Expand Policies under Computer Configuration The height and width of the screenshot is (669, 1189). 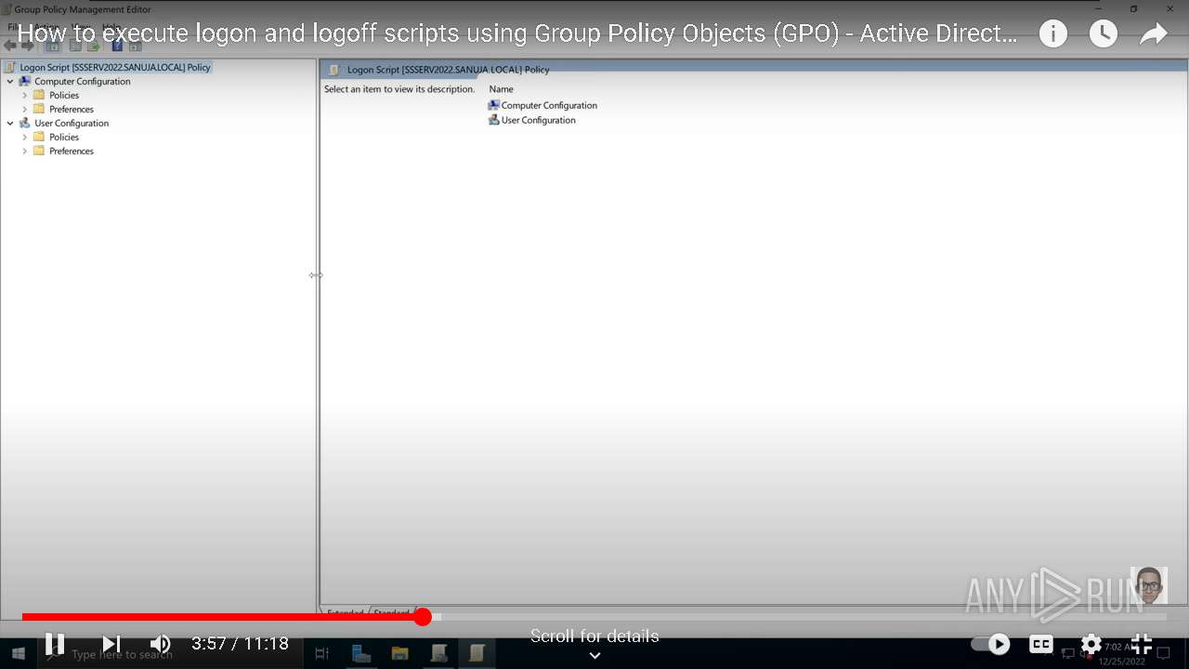pos(24,95)
